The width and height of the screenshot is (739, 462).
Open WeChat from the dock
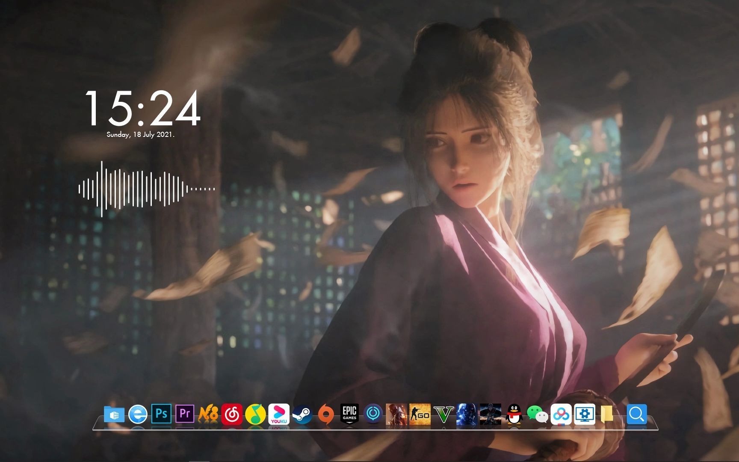click(537, 414)
